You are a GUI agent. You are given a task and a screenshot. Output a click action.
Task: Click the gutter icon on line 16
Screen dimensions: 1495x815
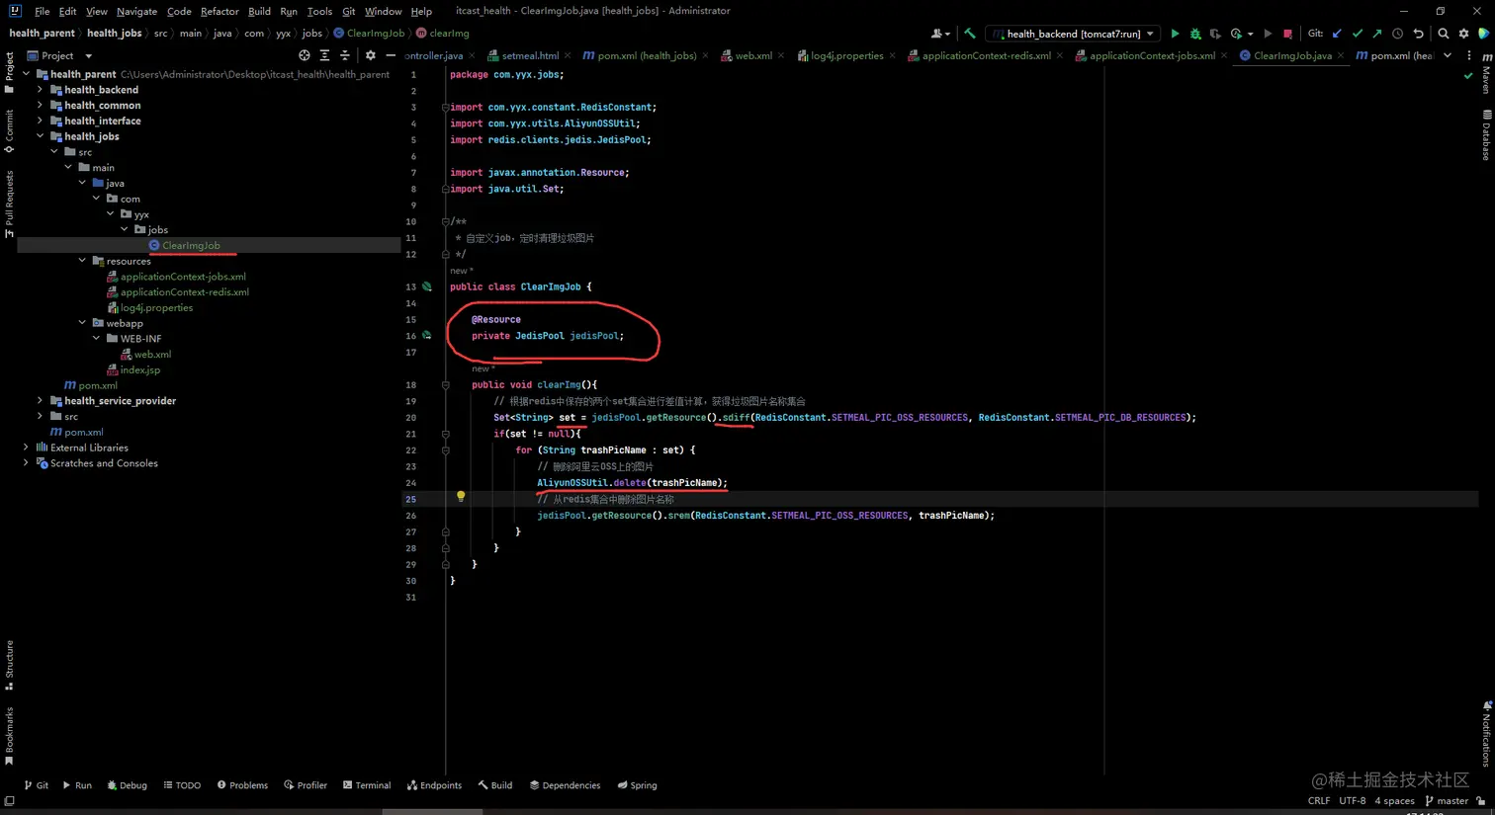tap(427, 335)
